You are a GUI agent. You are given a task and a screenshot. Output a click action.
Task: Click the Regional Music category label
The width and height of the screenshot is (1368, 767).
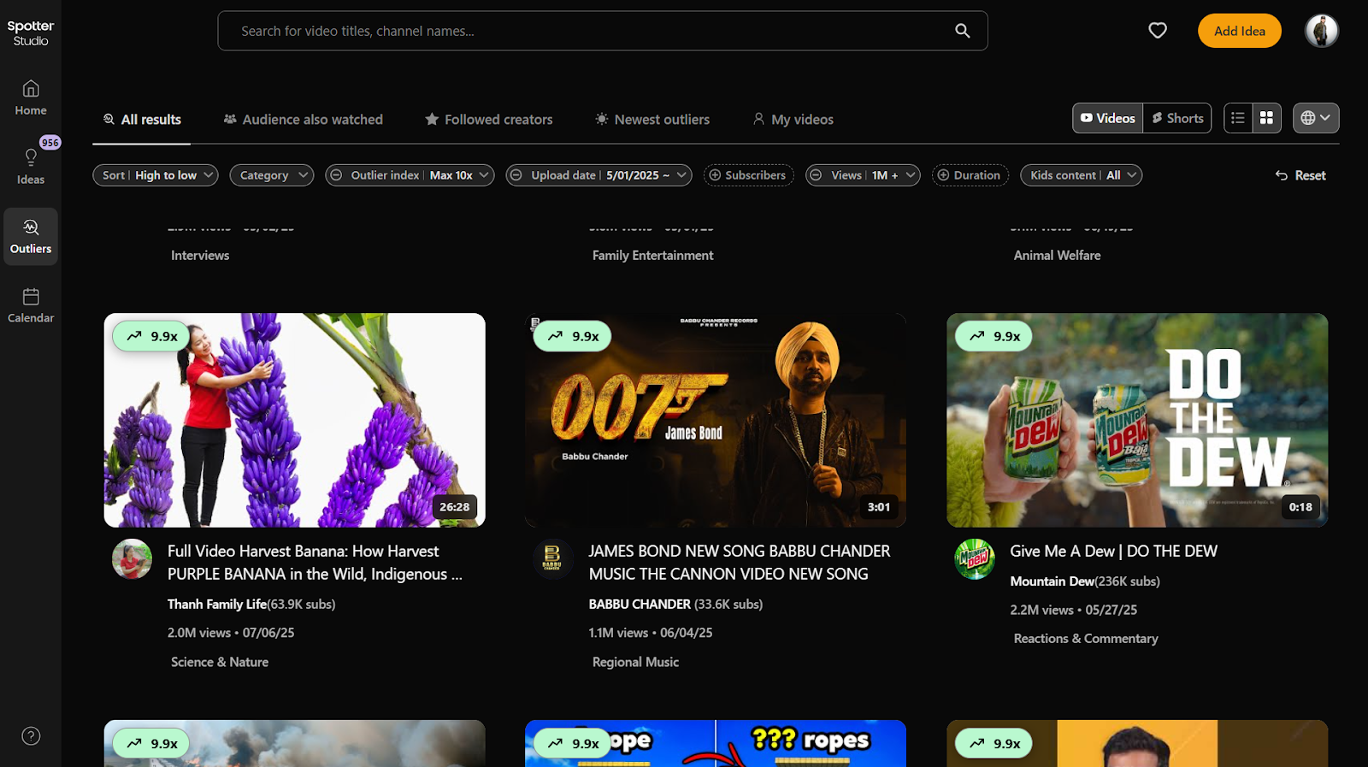(x=635, y=663)
